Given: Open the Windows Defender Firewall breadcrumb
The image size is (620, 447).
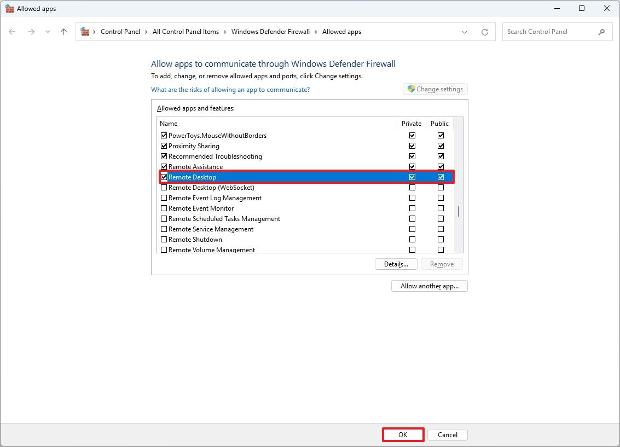Looking at the screenshot, I should click(x=270, y=32).
